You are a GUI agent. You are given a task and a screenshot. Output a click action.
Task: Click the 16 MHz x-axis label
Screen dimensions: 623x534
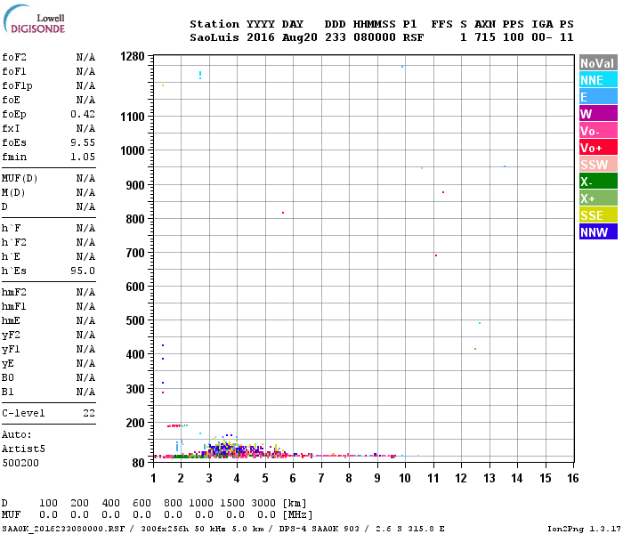pos(573,478)
